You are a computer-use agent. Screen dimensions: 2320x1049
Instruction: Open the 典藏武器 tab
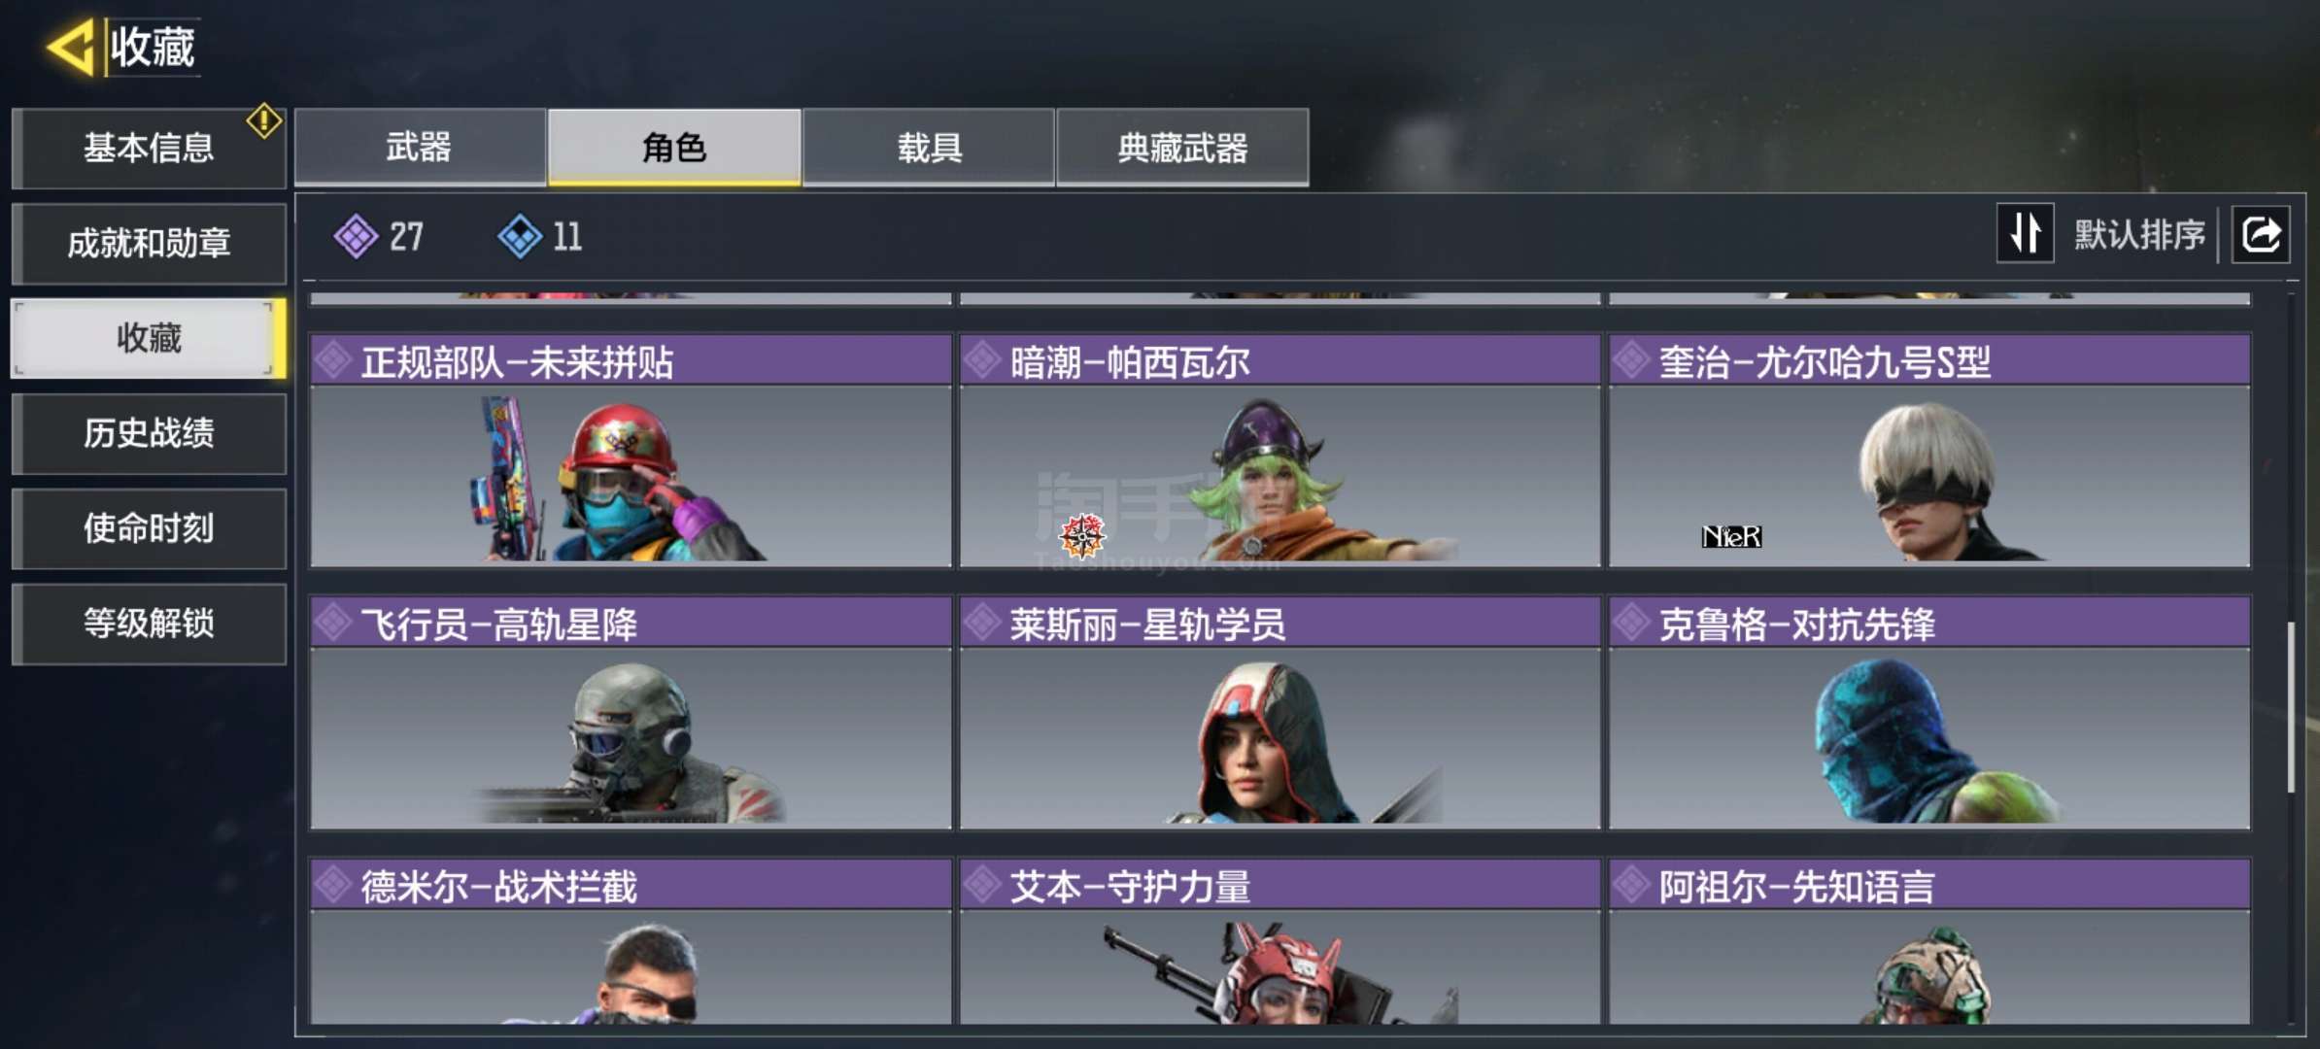pos(1182,147)
